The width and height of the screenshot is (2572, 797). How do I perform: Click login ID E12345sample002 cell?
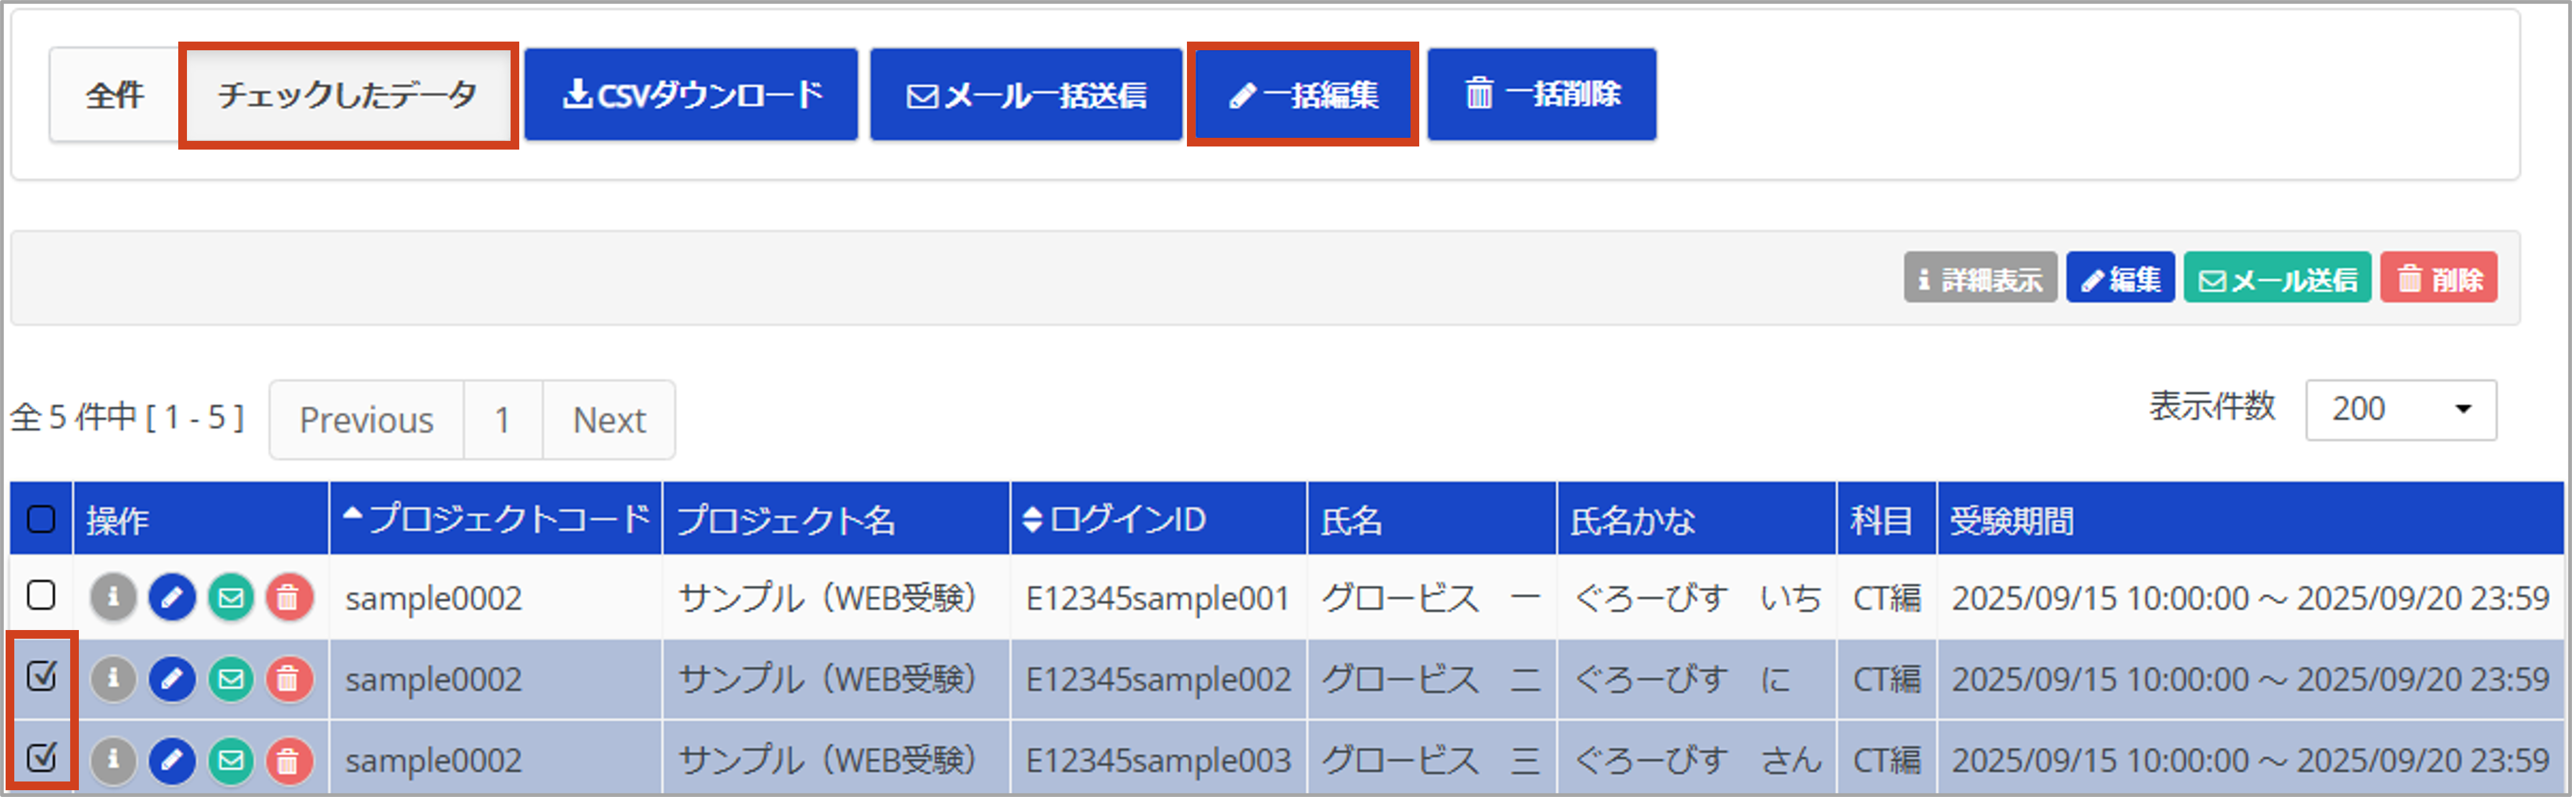tap(1158, 679)
